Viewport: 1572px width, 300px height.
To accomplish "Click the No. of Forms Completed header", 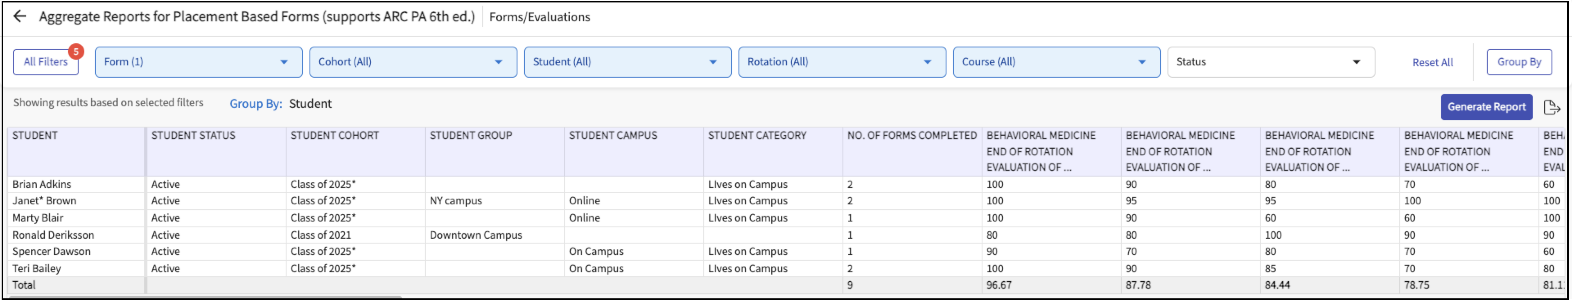I will pyautogui.click(x=912, y=135).
